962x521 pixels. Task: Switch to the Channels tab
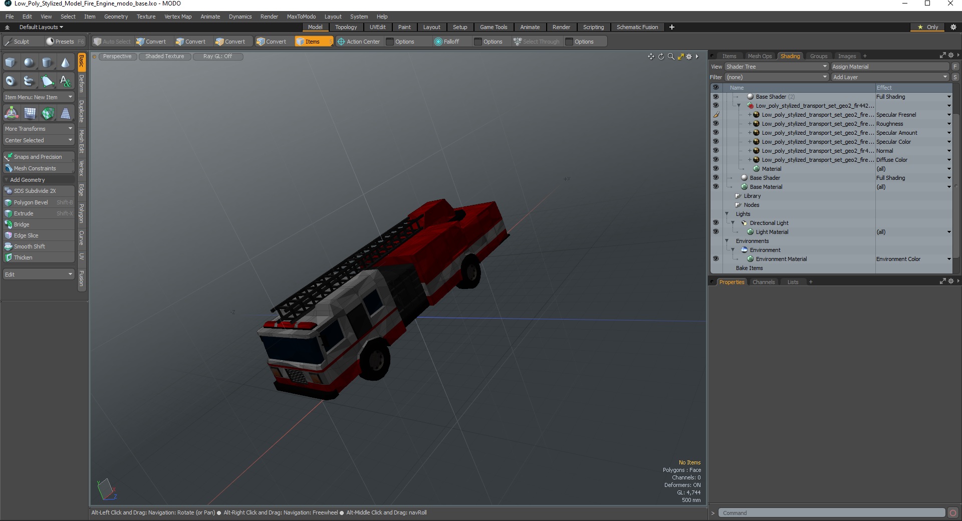[x=764, y=282]
